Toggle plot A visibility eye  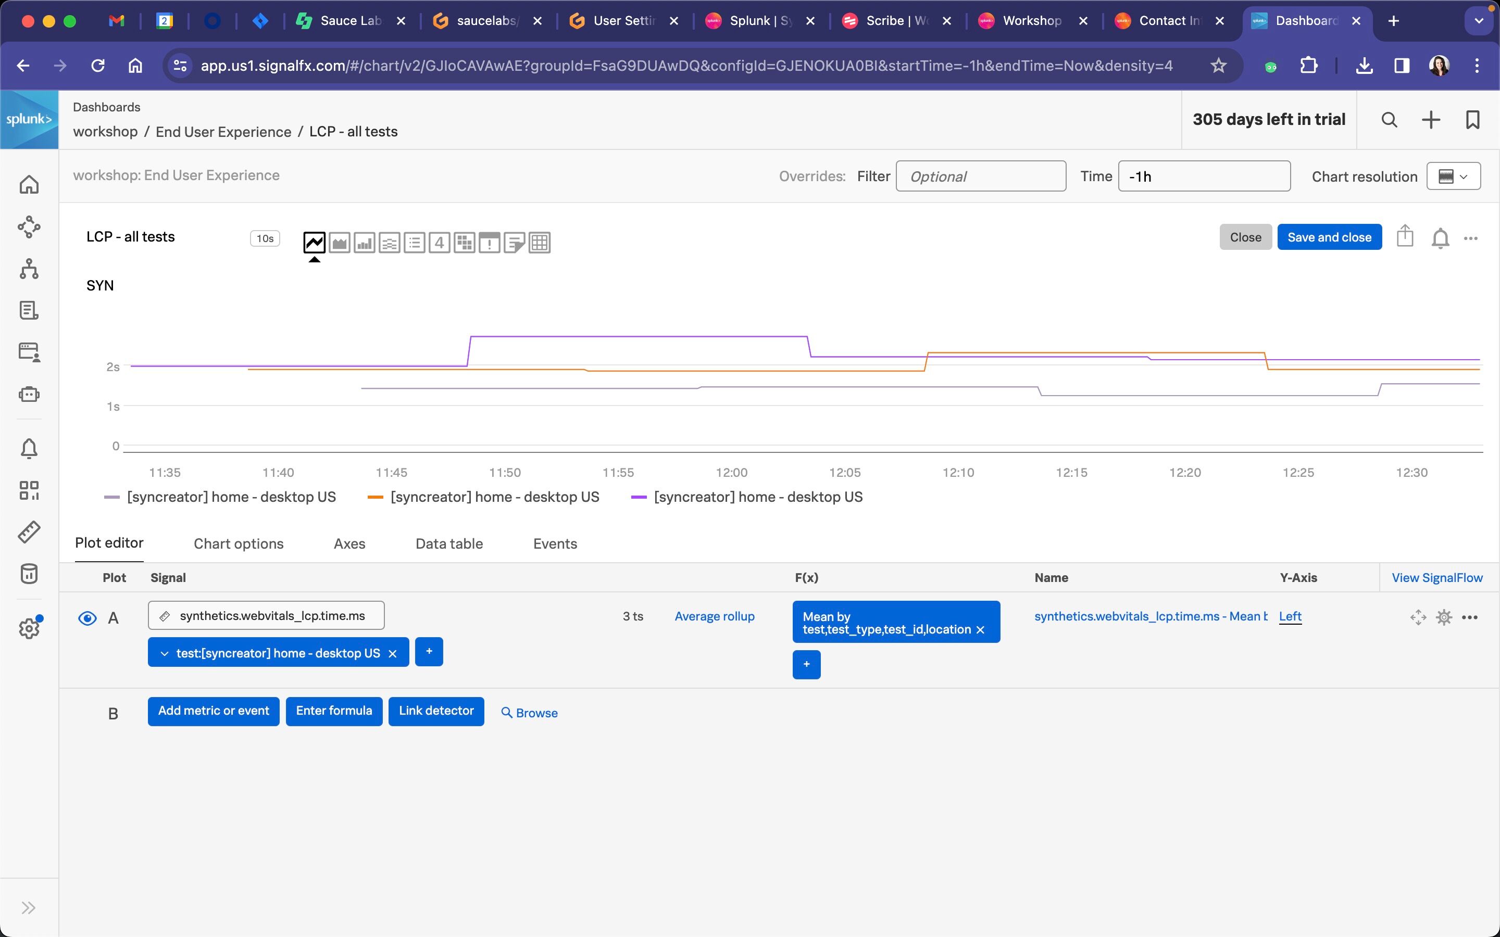click(87, 618)
